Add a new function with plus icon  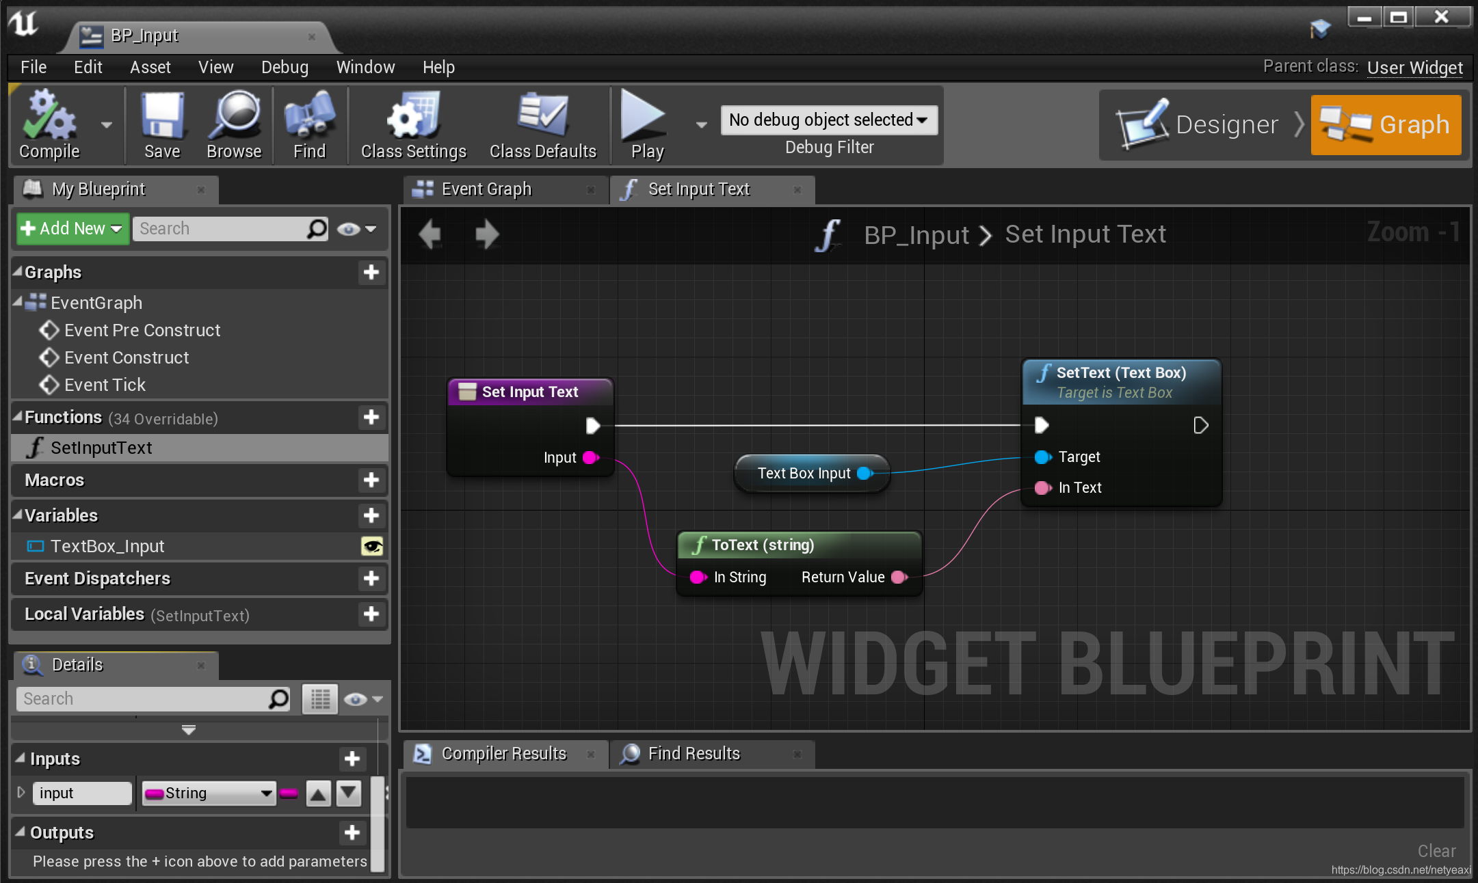tap(371, 417)
